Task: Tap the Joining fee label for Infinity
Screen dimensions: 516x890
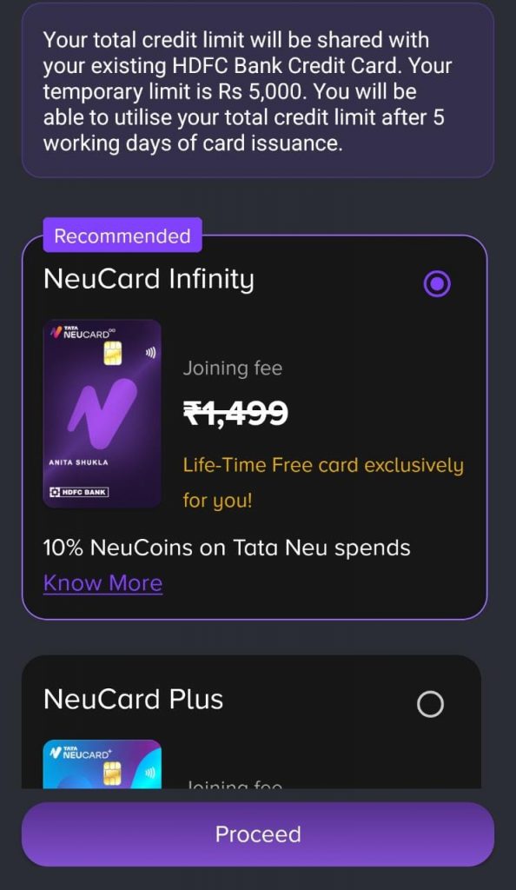Action: (233, 369)
